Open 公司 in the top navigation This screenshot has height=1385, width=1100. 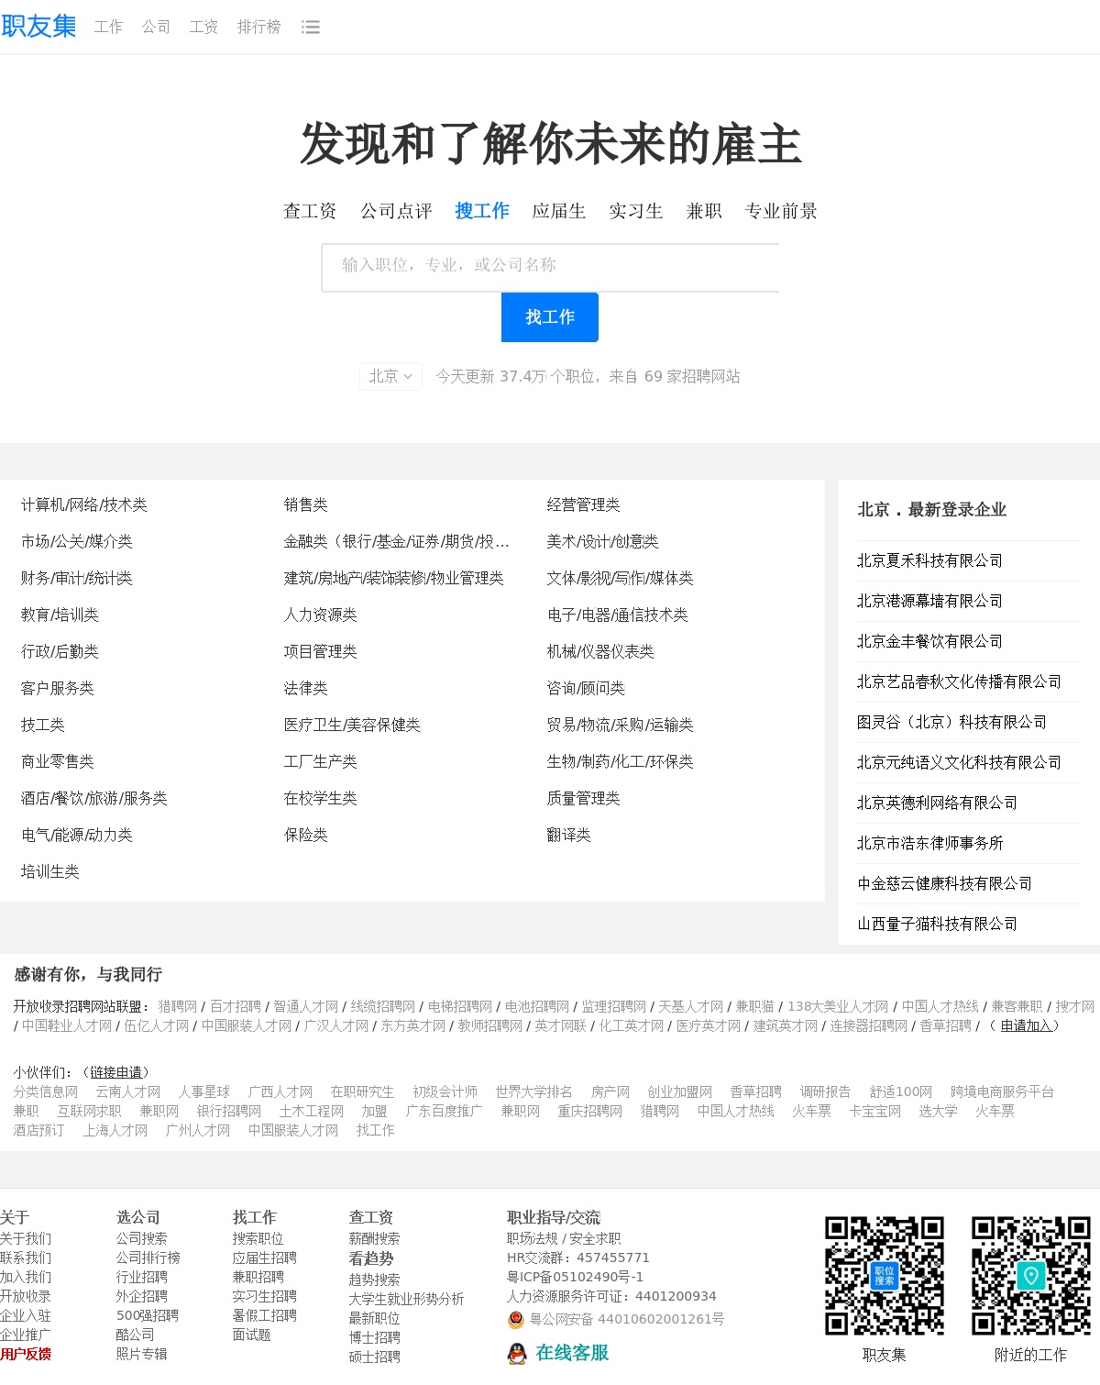pyautogui.click(x=156, y=27)
